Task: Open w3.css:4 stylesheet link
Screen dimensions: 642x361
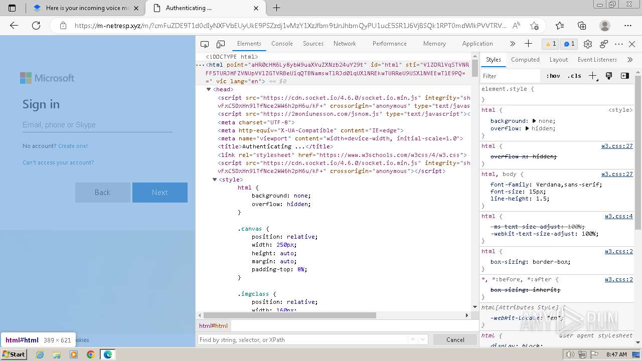Action: click(618, 216)
